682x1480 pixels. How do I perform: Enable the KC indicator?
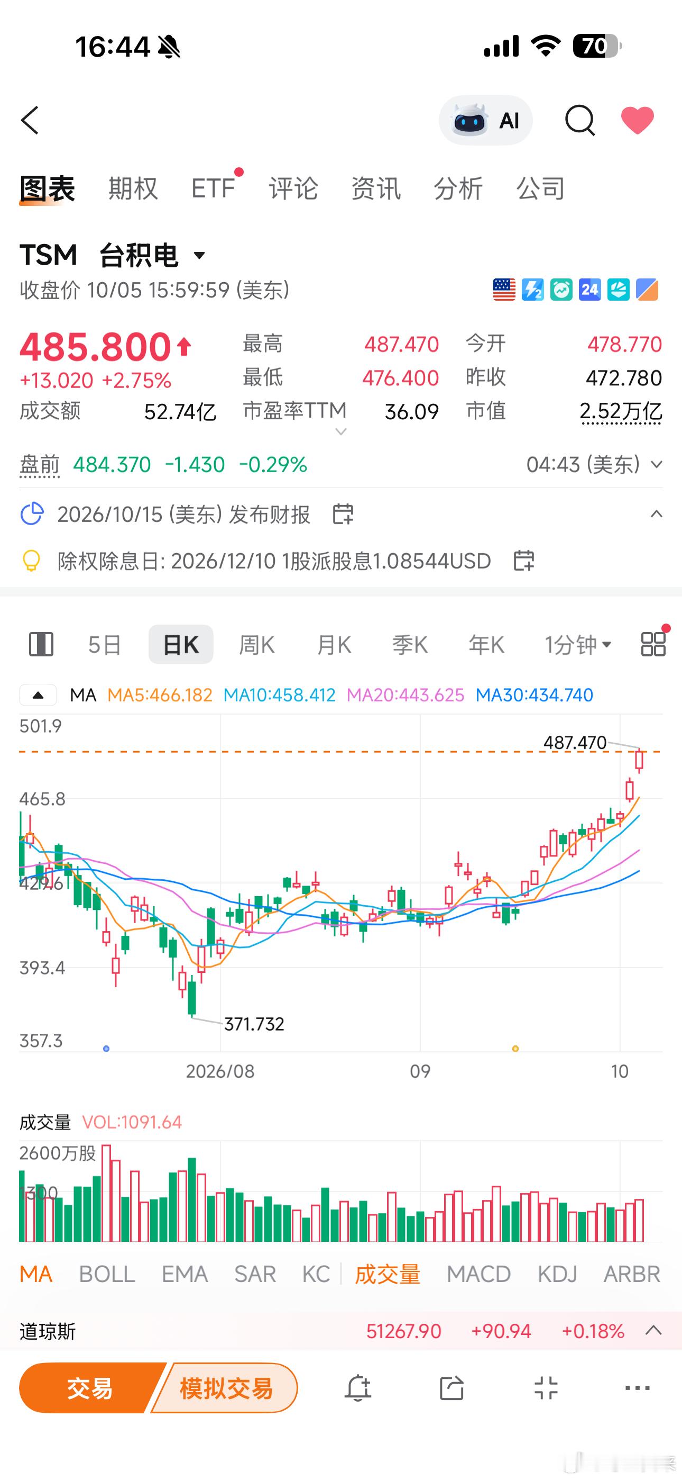click(316, 1274)
